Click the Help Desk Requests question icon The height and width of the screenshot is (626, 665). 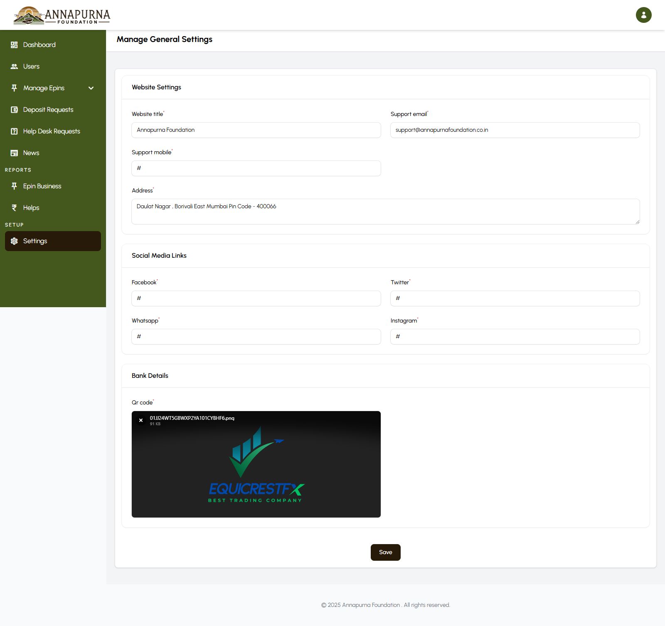pos(14,131)
